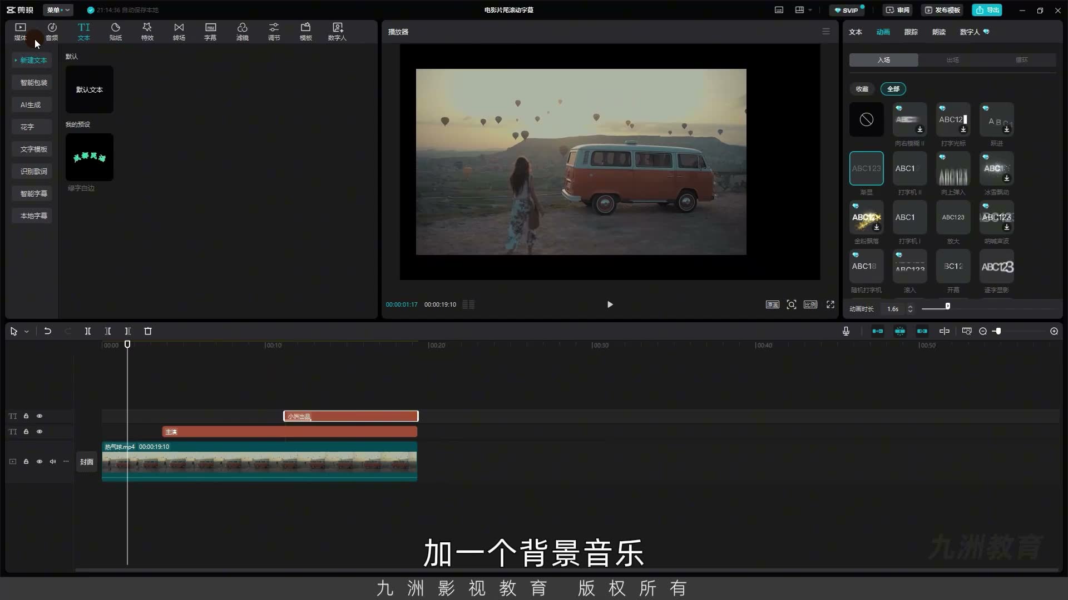Delete selected clip with trash icon

click(x=148, y=331)
